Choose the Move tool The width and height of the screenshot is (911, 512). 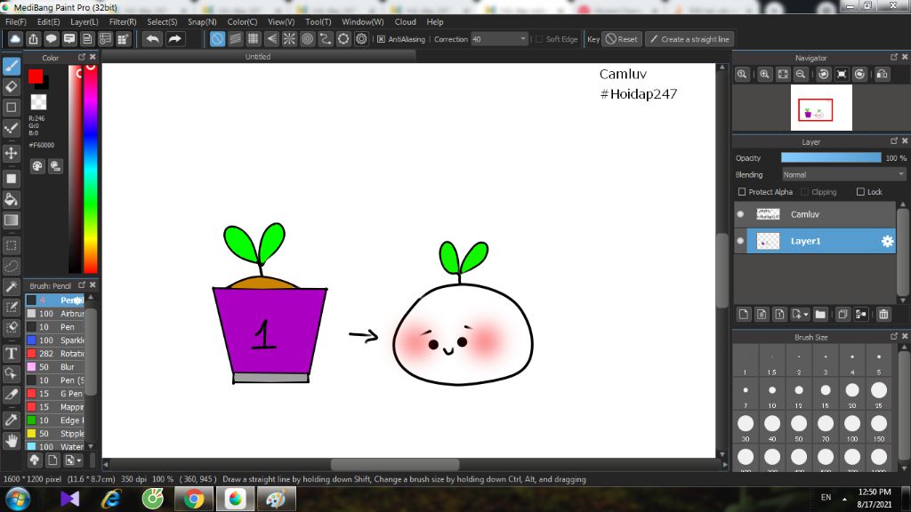11,153
